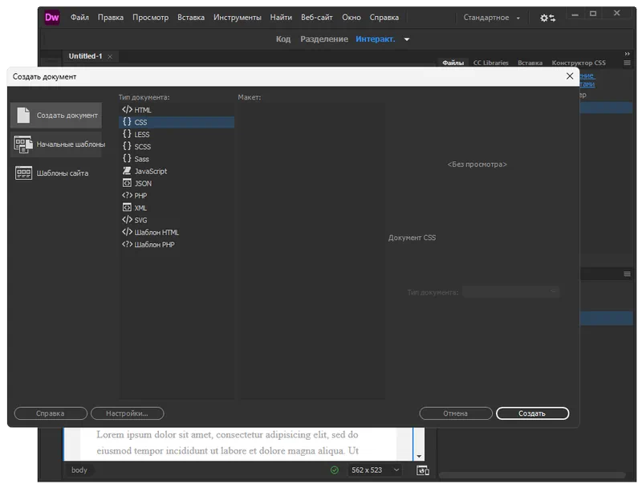Image resolution: width=642 pixels, height=488 pixels.
Task: Select the Шаблон HTML document type
Action: coord(177,232)
